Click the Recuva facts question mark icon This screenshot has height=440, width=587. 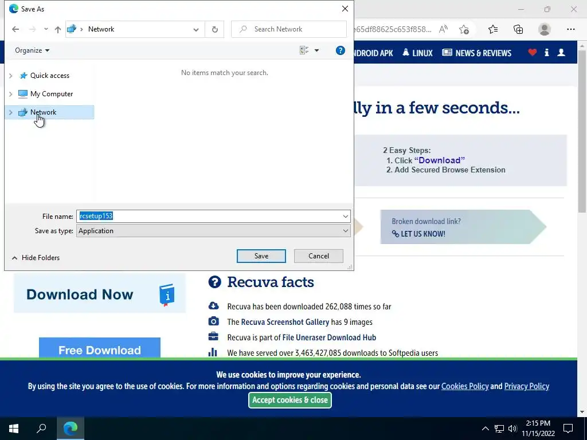point(214,282)
